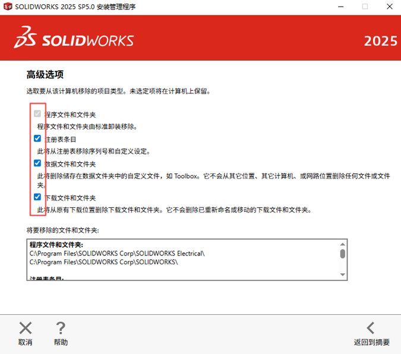The image size is (401, 354).
Task: Toggle the greyed 程序文件和文件夹 checkbox
Action: click(37, 113)
